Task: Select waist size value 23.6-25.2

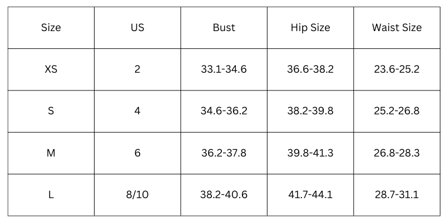Action: point(397,69)
